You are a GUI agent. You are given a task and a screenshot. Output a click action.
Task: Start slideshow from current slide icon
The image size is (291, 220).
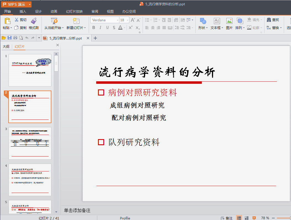click(54, 21)
